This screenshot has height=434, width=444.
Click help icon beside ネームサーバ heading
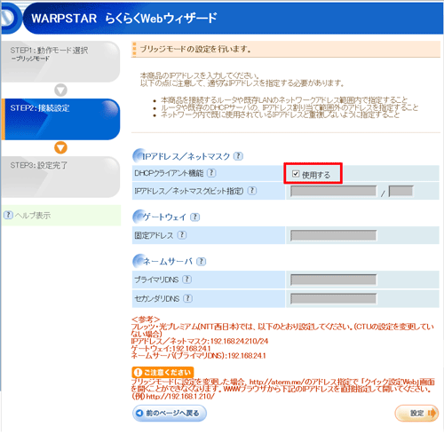click(202, 261)
